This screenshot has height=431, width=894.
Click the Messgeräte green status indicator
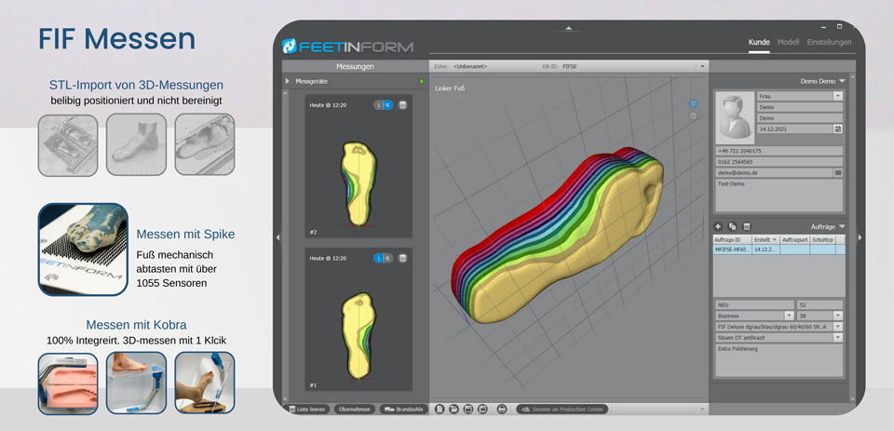point(421,82)
